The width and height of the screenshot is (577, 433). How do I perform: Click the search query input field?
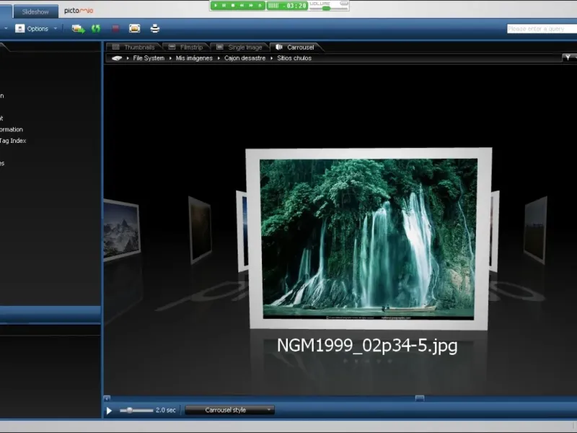click(x=540, y=29)
